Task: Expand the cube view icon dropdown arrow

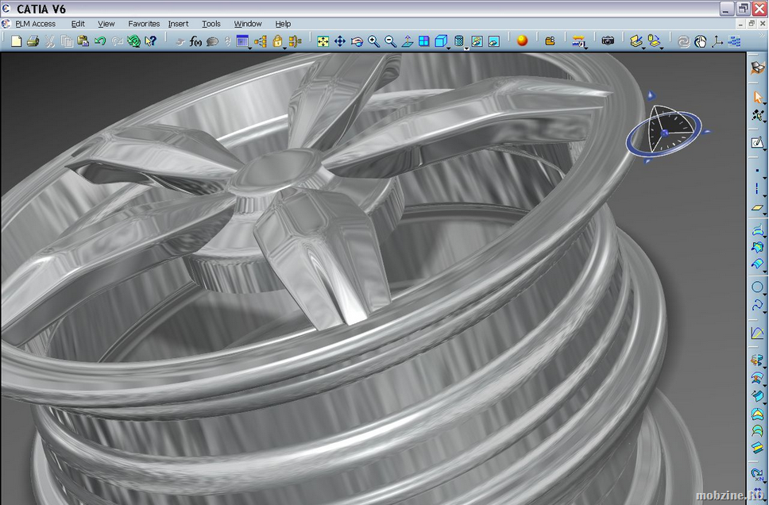Action: coord(448,48)
